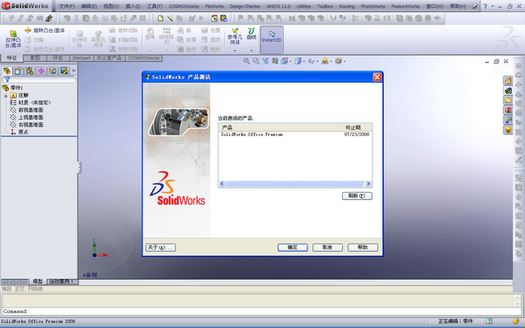Click the New document icon

click(161, 18)
